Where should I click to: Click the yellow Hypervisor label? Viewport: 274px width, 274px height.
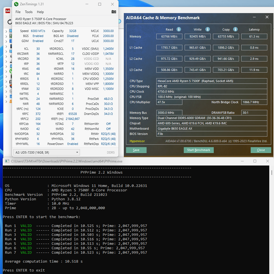pyautogui.click(x=137, y=141)
